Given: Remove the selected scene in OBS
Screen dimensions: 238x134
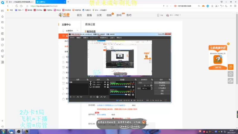Looking at the screenshot, I should tap(74, 97).
